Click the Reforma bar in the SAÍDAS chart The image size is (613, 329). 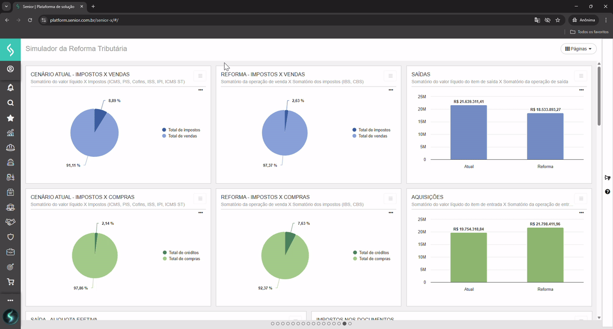(545, 136)
